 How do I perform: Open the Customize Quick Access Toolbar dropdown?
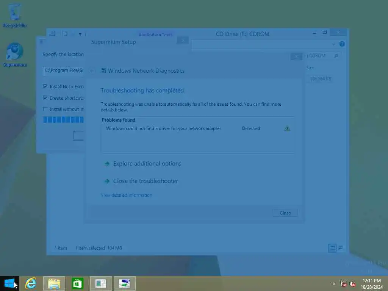[80, 34]
